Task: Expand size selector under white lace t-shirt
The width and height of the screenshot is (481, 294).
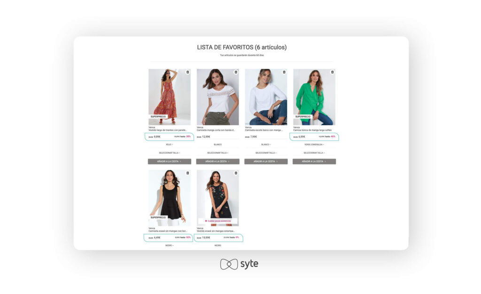Action: pyautogui.click(x=217, y=153)
